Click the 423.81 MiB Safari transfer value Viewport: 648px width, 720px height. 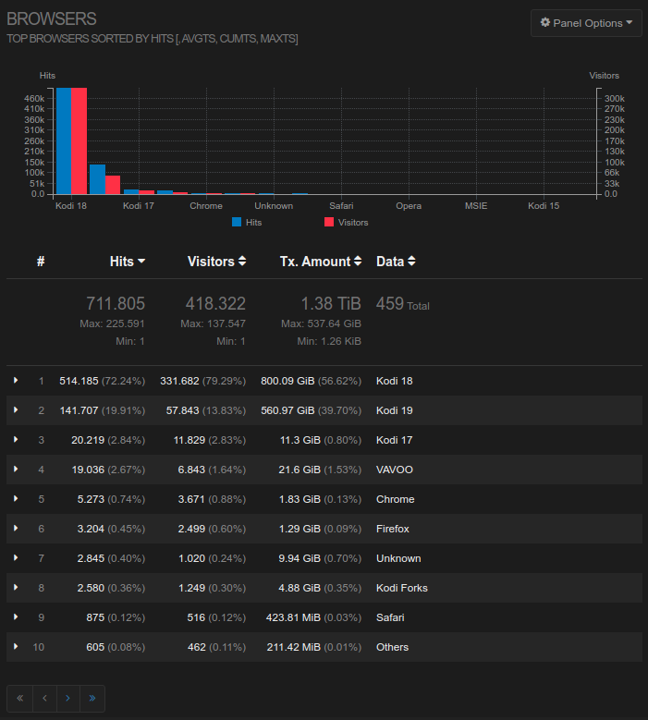pos(293,617)
